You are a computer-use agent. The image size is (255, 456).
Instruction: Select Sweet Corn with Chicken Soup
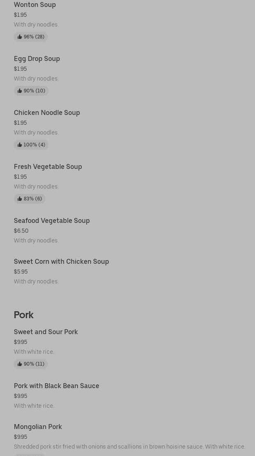pyautogui.click(x=61, y=261)
